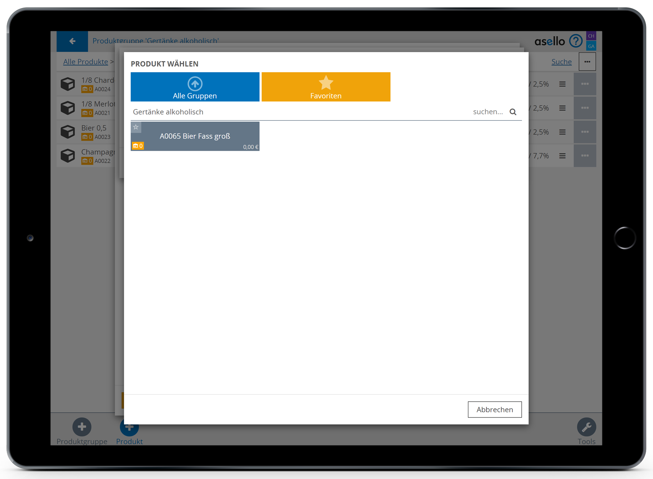Click the Tools wrench icon
The image size is (653, 479).
[586, 427]
